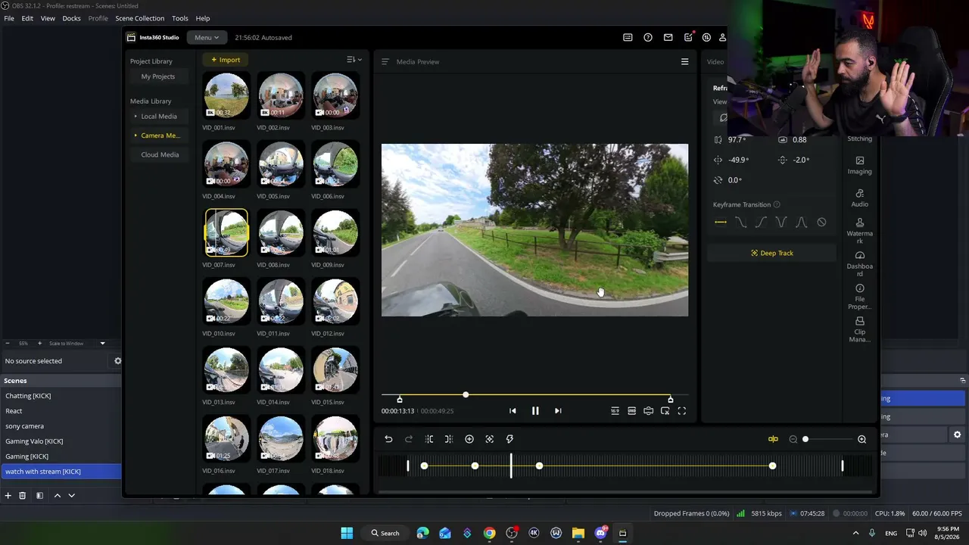Open the Clip Management tab
969x545 pixels.
coord(860,329)
